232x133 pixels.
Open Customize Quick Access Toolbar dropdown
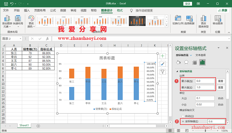point(28,4)
